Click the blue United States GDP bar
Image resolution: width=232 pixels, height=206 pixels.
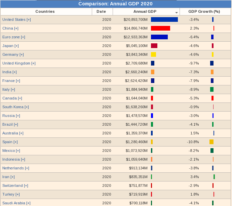tap(164, 19)
